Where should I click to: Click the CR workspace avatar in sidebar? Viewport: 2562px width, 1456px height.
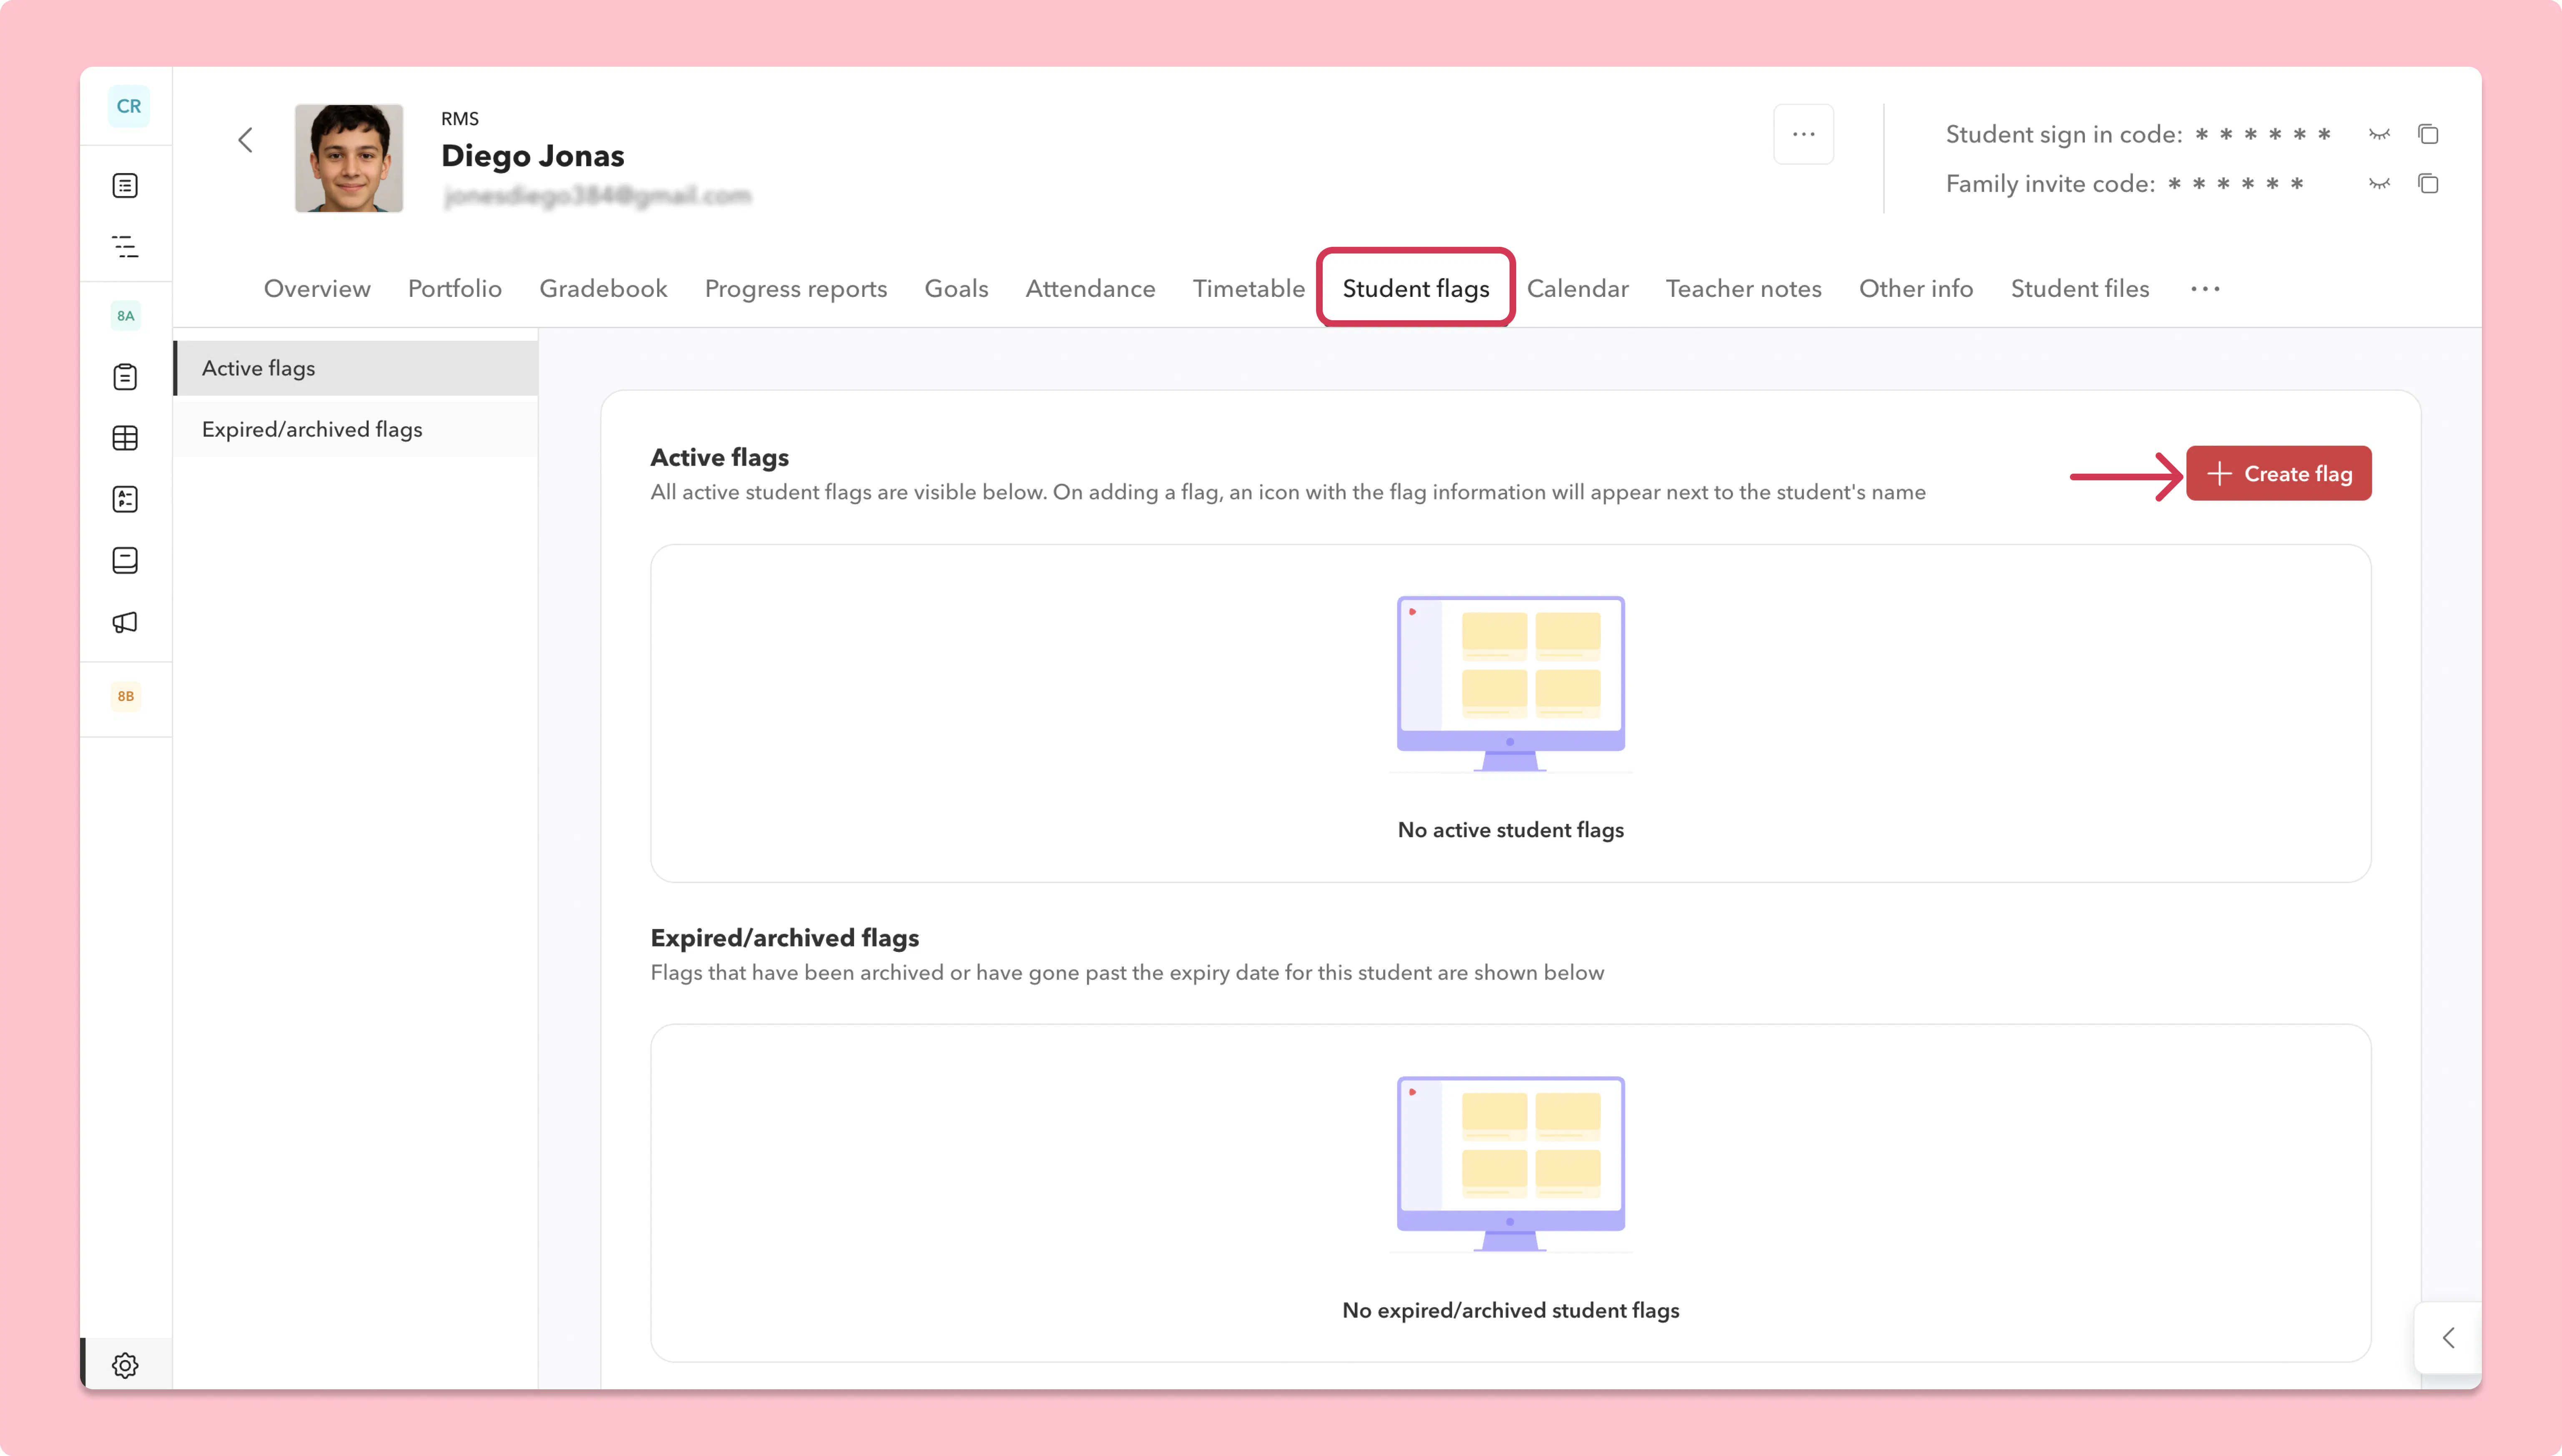tap(128, 106)
